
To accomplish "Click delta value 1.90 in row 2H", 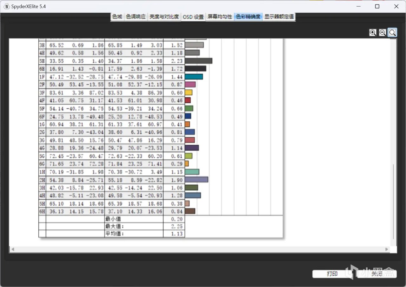I will pos(176,180).
